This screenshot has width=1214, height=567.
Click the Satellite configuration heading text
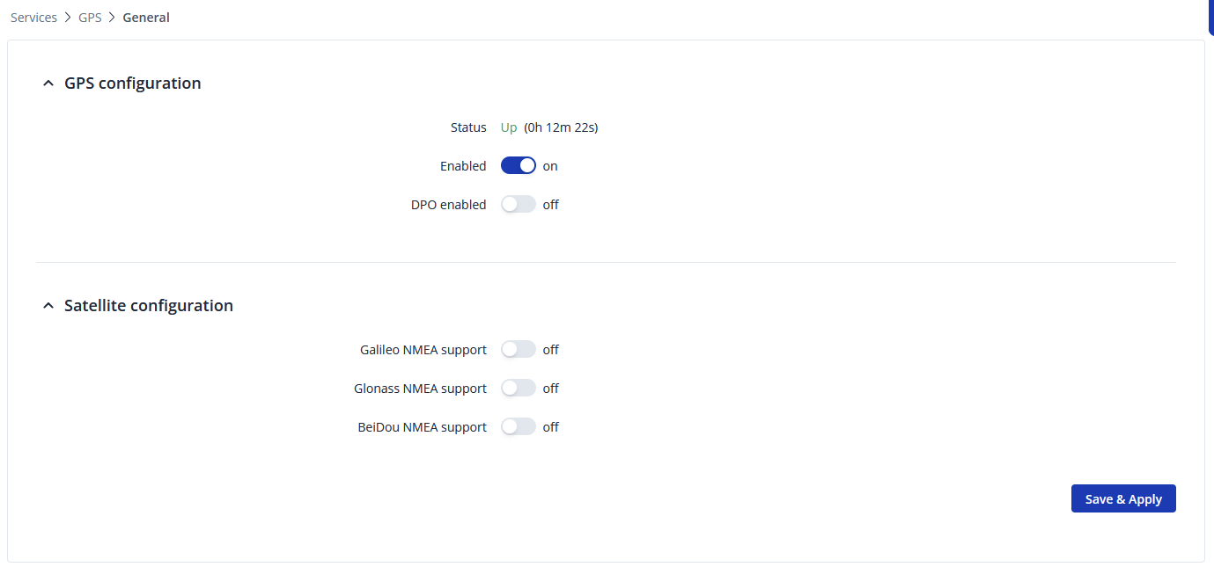(149, 306)
